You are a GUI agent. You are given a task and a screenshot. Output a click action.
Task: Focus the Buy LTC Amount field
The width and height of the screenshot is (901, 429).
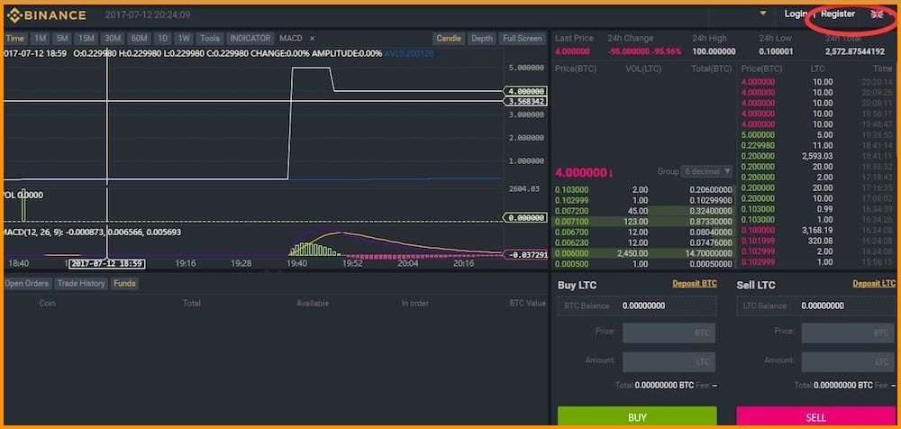point(669,361)
